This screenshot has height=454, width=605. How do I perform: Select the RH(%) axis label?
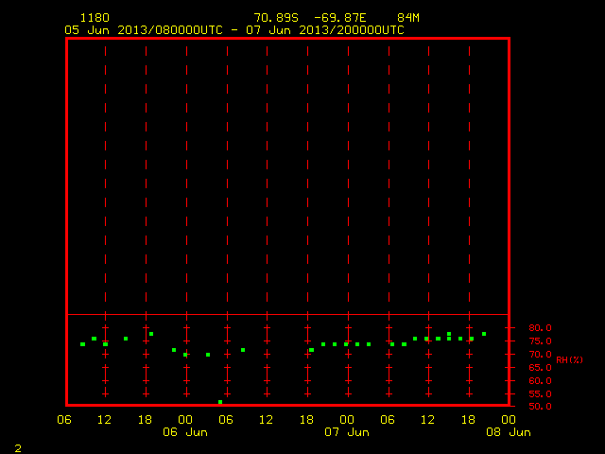click(569, 360)
